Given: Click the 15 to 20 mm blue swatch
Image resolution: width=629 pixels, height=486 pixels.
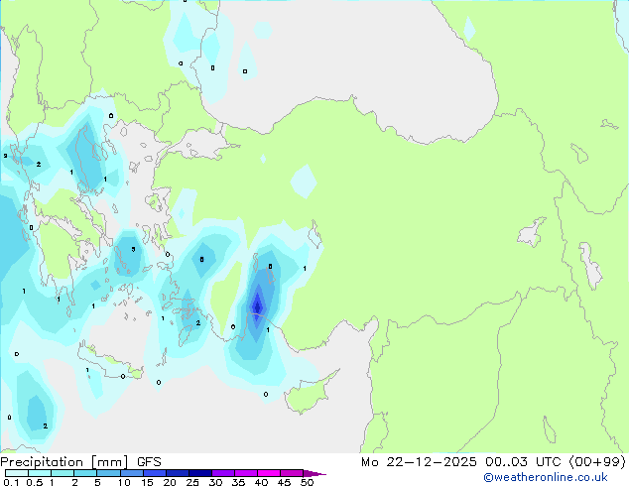Looking at the screenshot, I should [x=154, y=473].
